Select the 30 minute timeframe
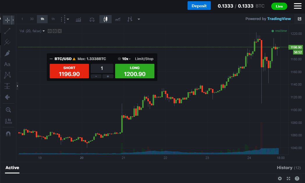 pyautogui.click(x=32, y=19)
